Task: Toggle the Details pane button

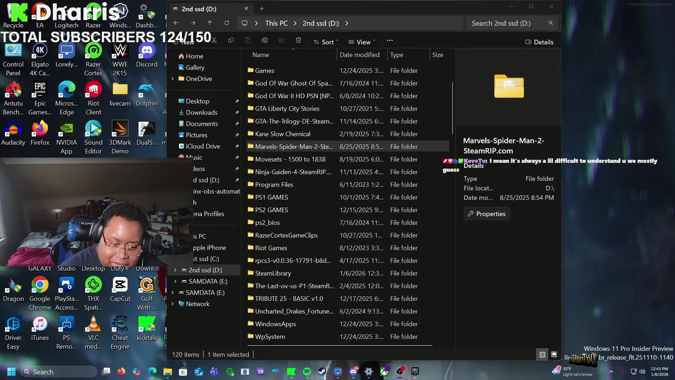Action: [539, 42]
